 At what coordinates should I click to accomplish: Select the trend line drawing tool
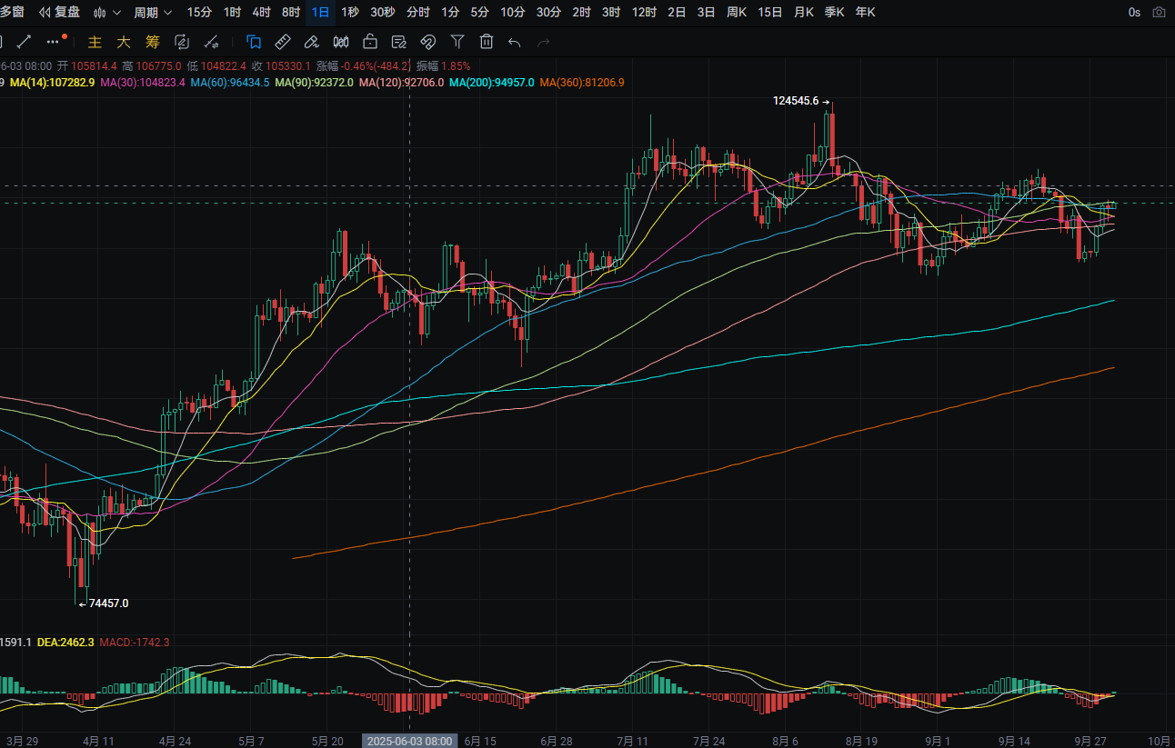[25, 42]
